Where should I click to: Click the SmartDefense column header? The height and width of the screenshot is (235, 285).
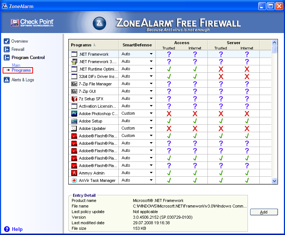click(x=137, y=45)
